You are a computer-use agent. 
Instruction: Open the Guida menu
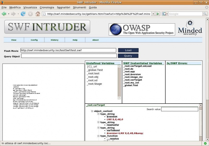(93, 8)
